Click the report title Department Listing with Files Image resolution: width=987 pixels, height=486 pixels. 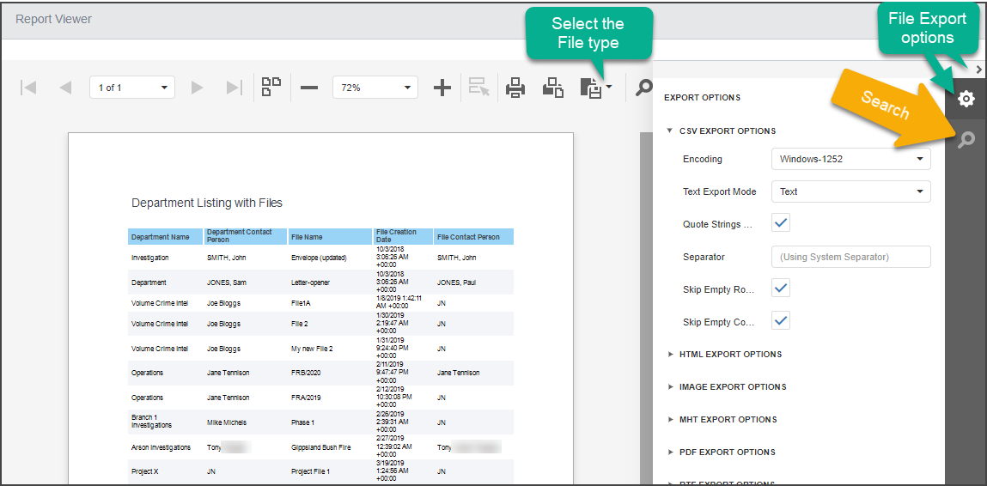coord(207,203)
